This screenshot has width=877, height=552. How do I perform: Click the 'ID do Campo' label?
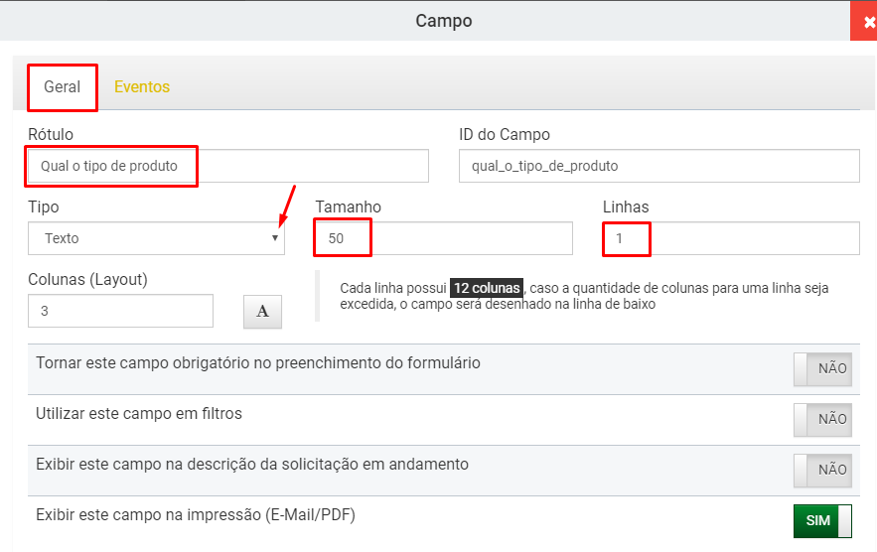coord(505,134)
